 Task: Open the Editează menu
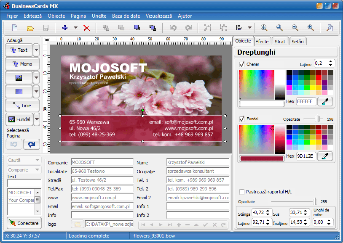pos(32,16)
